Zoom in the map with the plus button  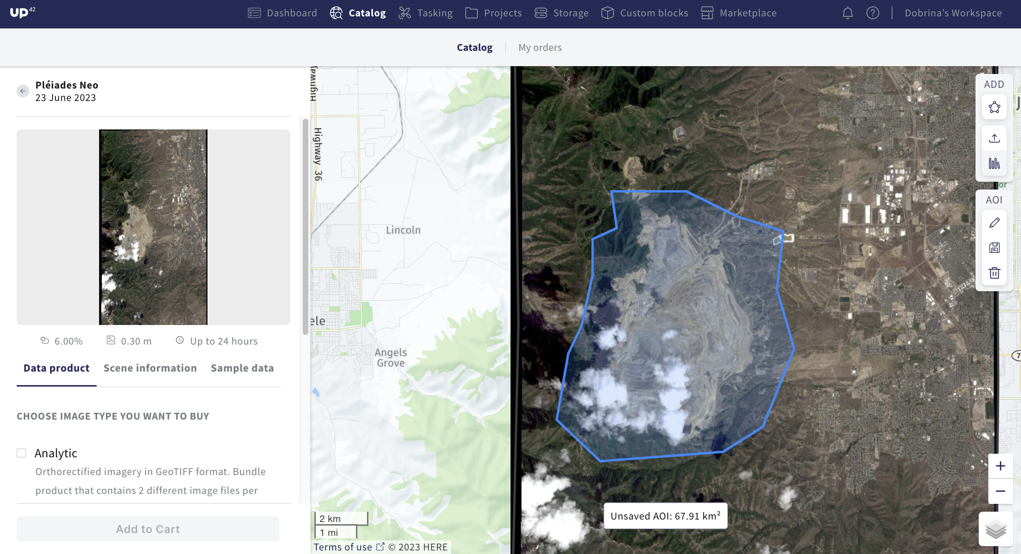(1000, 466)
